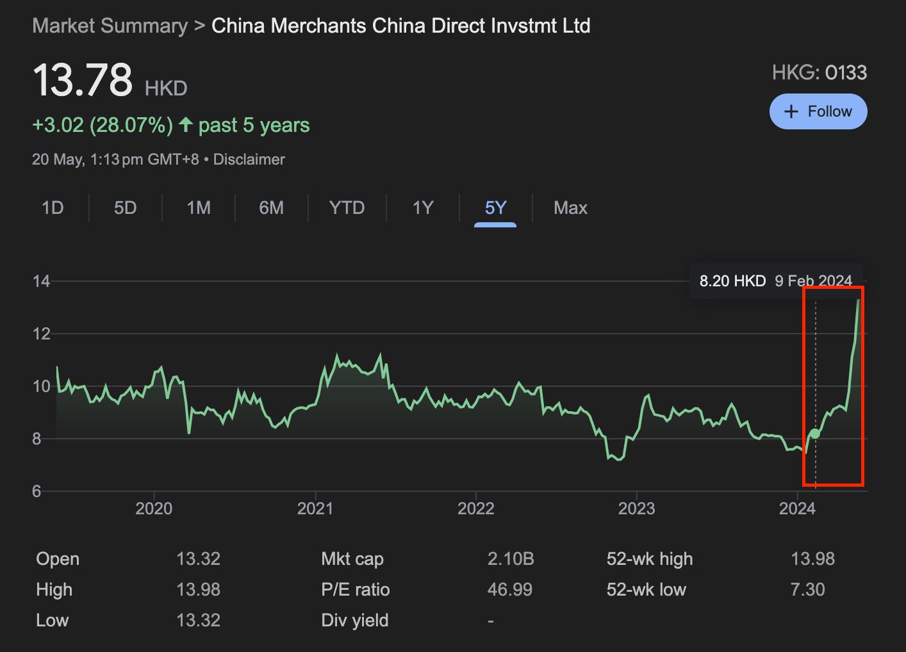Click the P/E ratio label
The width and height of the screenshot is (906, 652).
[x=356, y=589]
